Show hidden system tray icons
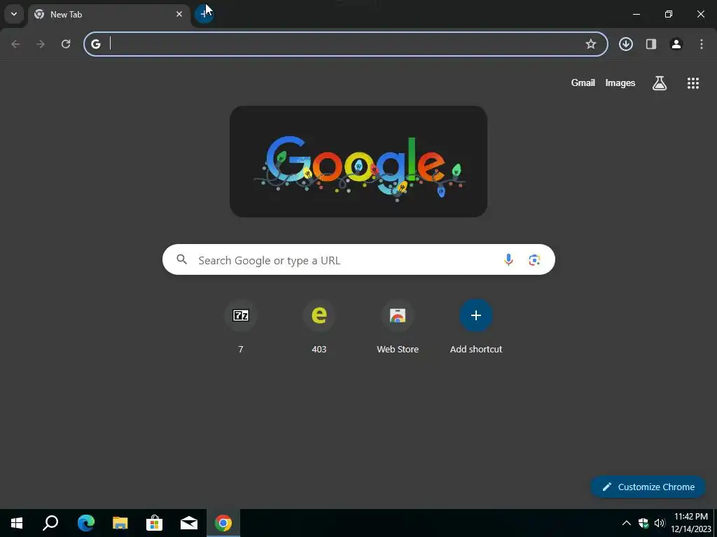Viewport: 717px width, 537px height. pos(627,523)
